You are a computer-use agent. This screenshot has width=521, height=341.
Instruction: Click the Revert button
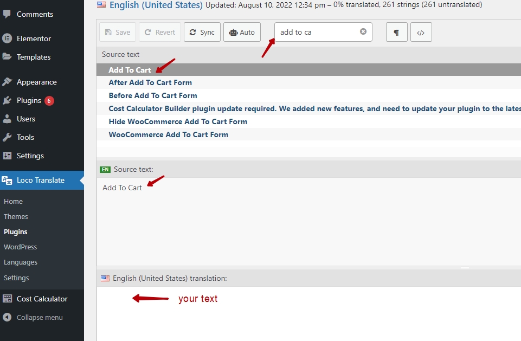pos(160,32)
